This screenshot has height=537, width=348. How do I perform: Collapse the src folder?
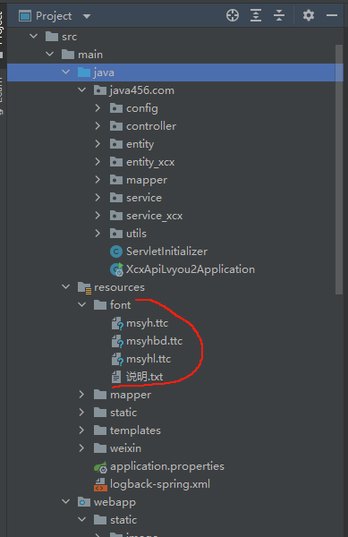[x=33, y=36]
